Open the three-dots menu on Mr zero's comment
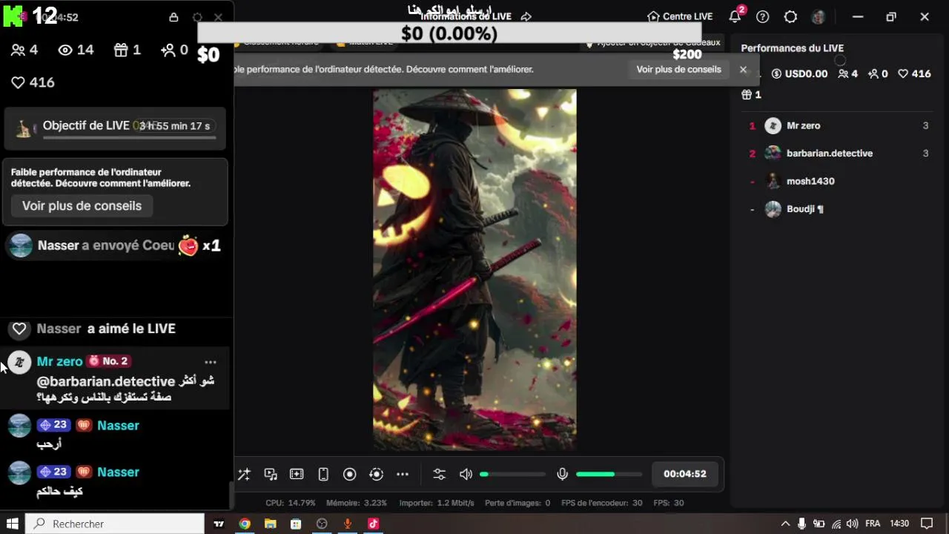The width and height of the screenshot is (949, 534). [211, 362]
